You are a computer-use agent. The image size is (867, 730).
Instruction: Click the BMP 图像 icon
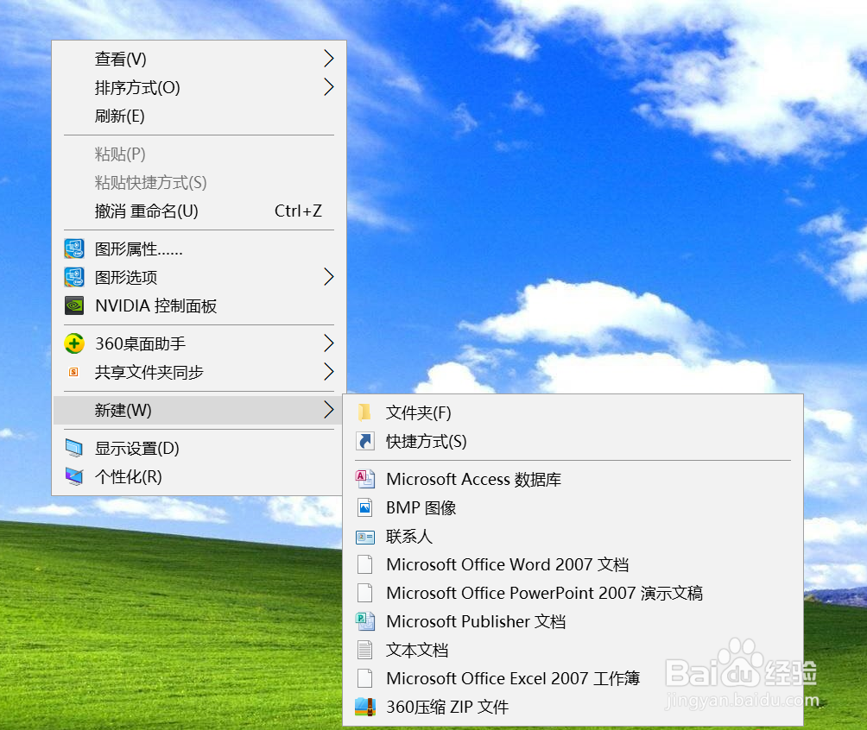click(365, 507)
